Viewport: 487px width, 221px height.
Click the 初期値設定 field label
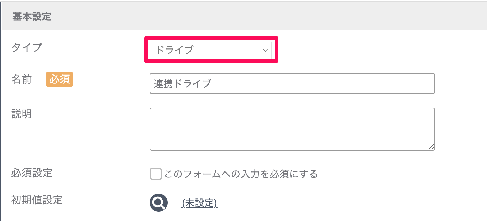coord(37,200)
